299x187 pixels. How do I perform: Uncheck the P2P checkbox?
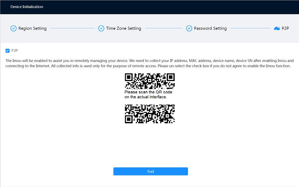(8, 51)
